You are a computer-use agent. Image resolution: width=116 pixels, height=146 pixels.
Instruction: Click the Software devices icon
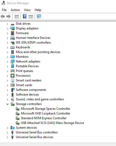point(13,95)
